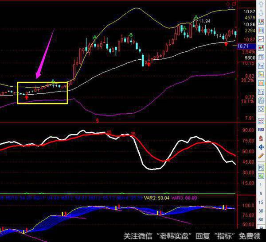
Task: Click the 90.00 RSI axis label
Action: 248,130
